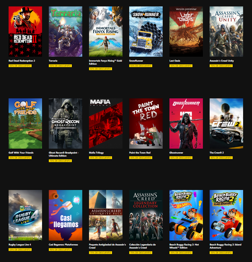
Task: Click Ghost Recon Breakpoint Ultimate Edition title
Action: click(x=64, y=154)
